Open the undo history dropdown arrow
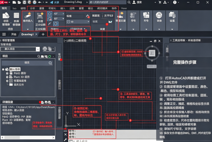Screen dimensions: 212x142 43,2
